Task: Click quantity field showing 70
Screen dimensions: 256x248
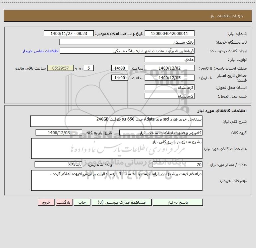Action: pyautogui.click(x=178, y=164)
